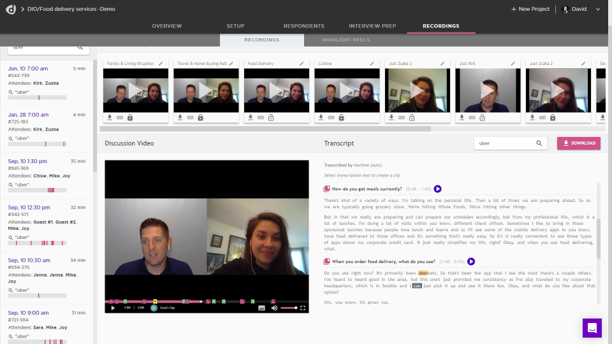Toggle lock on Travel & Home Buying clip
Viewport: 612px width, 344px height.
point(200,117)
